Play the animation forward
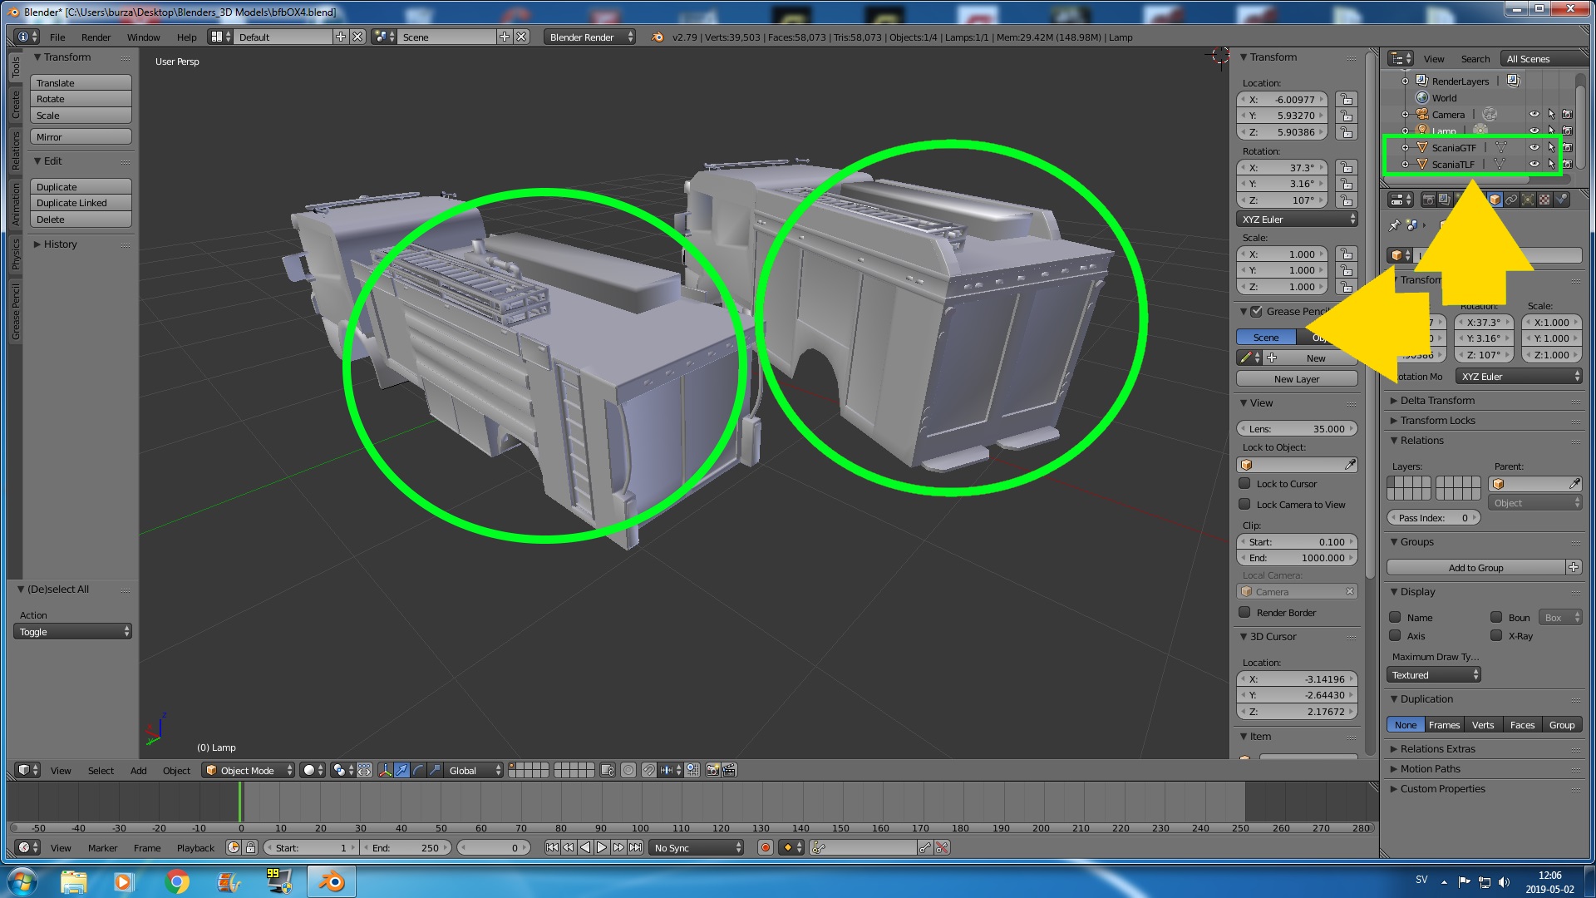Image resolution: width=1596 pixels, height=898 pixels. click(x=602, y=848)
